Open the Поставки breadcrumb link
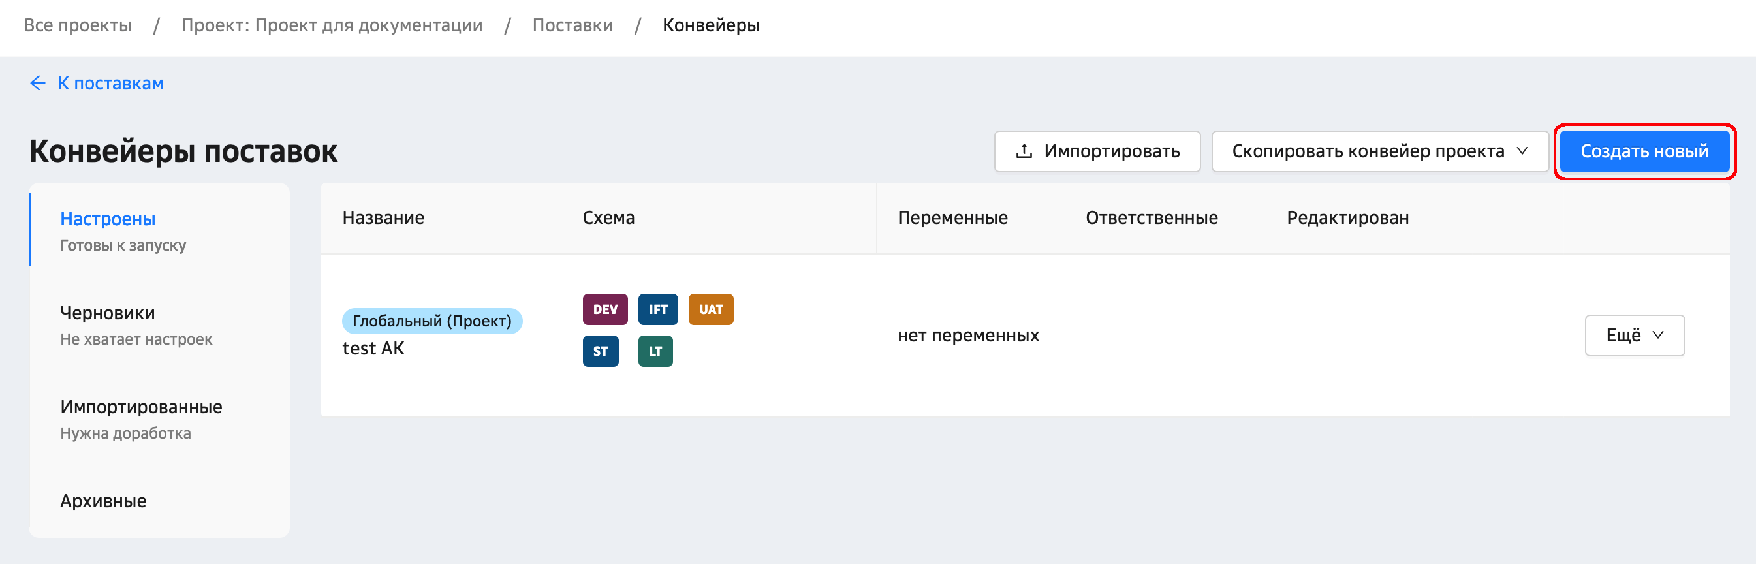1756x564 pixels. coord(572,25)
